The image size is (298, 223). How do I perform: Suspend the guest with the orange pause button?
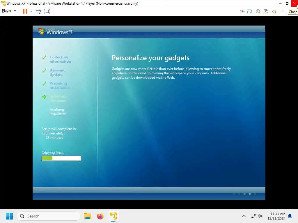pyautogui.click(x=25, y=11)
